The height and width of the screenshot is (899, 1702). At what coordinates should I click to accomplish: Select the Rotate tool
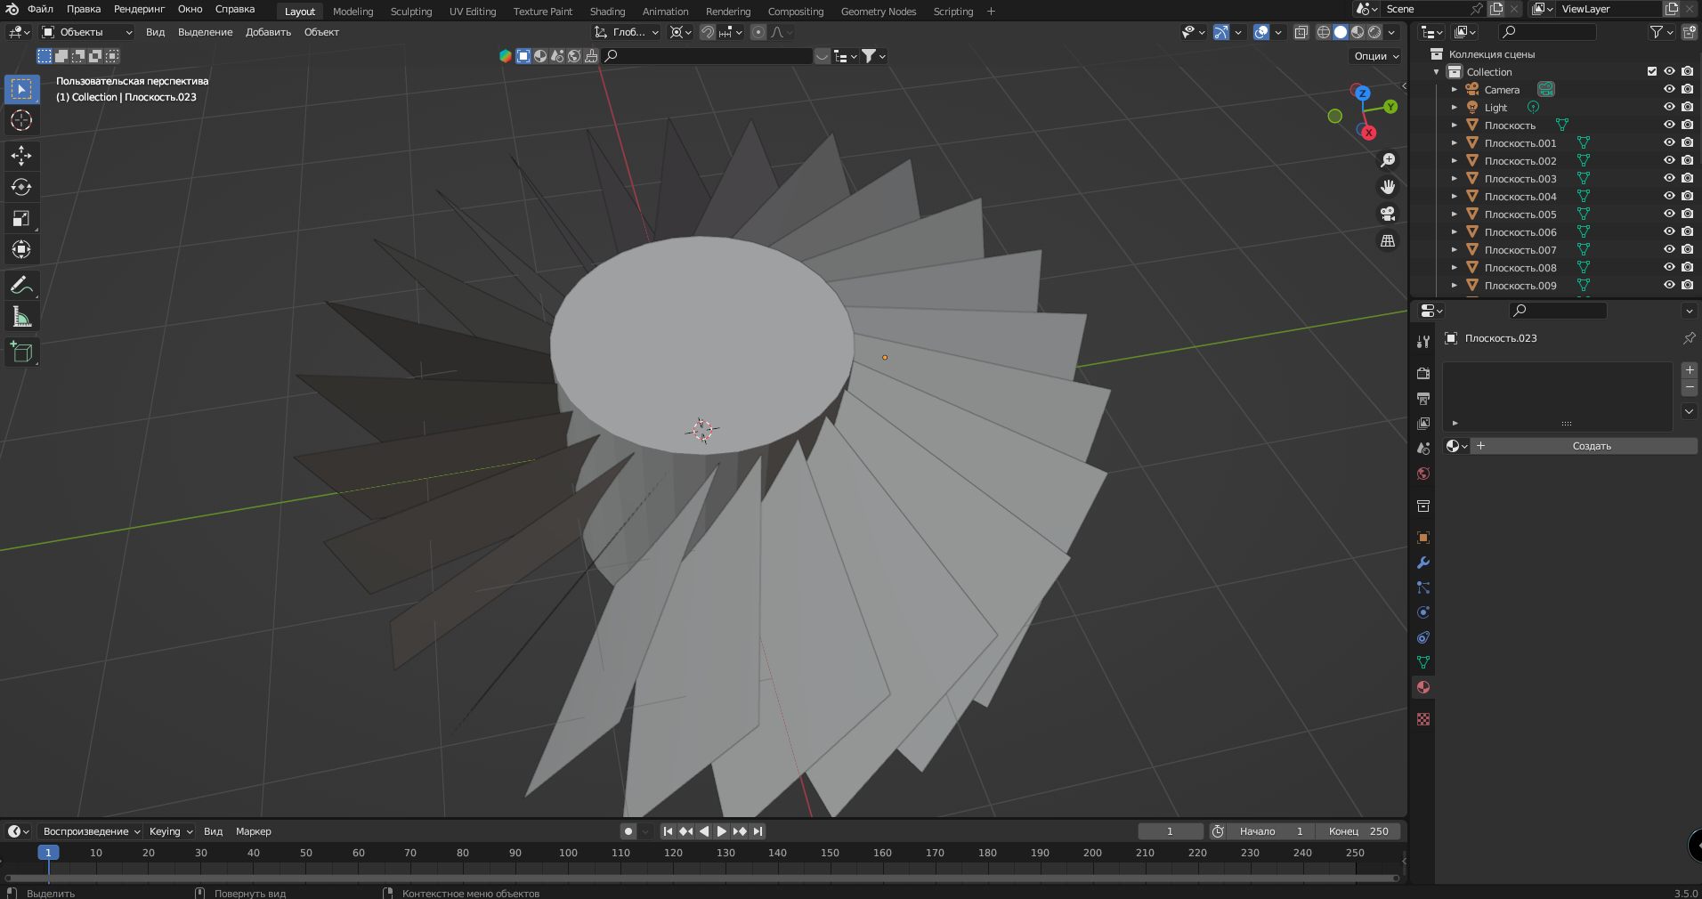[x=21, y=187]
